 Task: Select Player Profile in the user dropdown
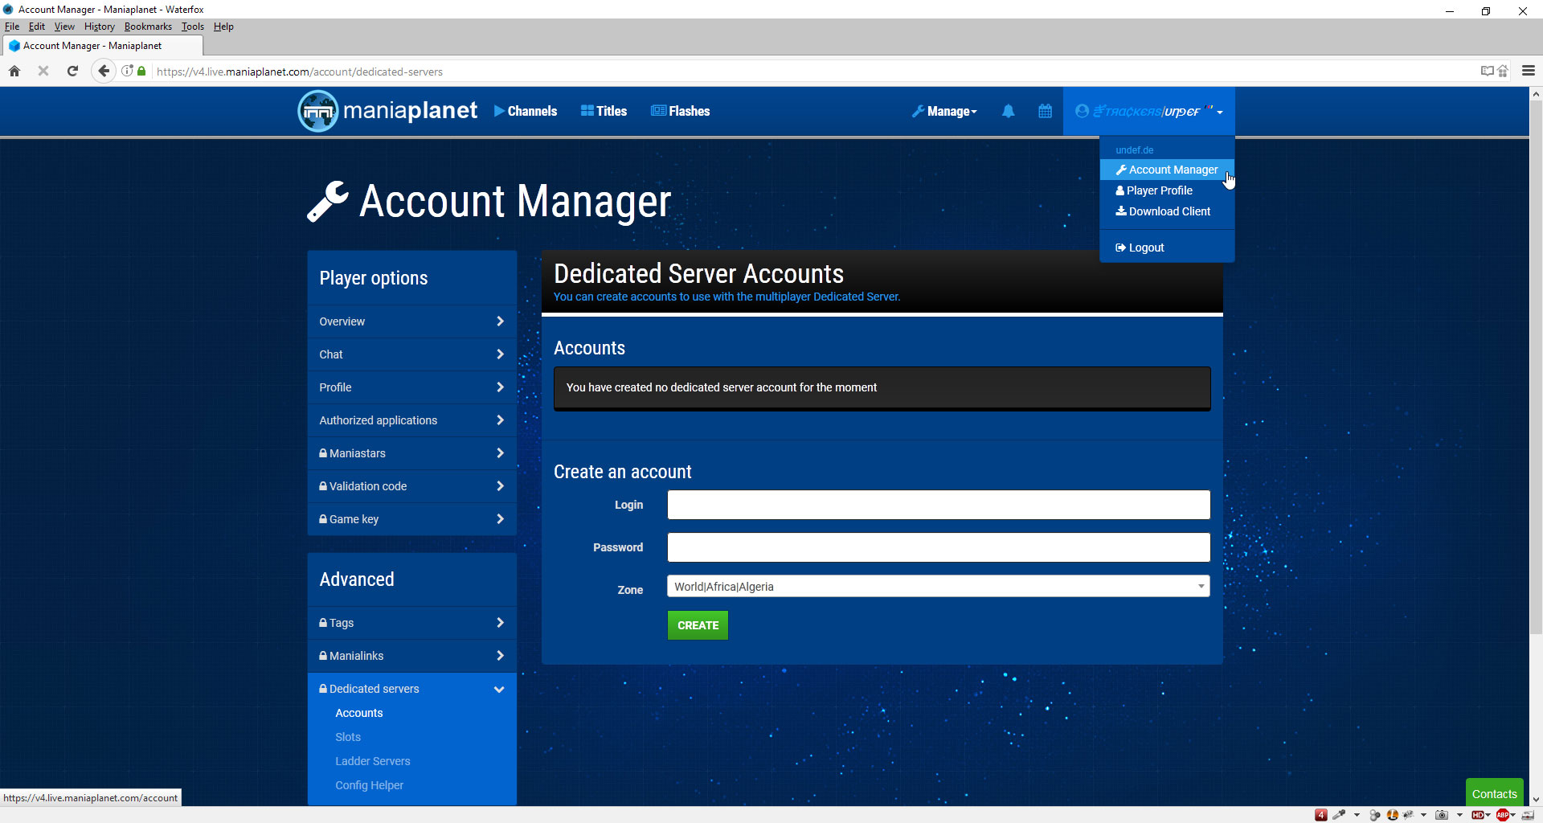click(x=1167, y=190)
